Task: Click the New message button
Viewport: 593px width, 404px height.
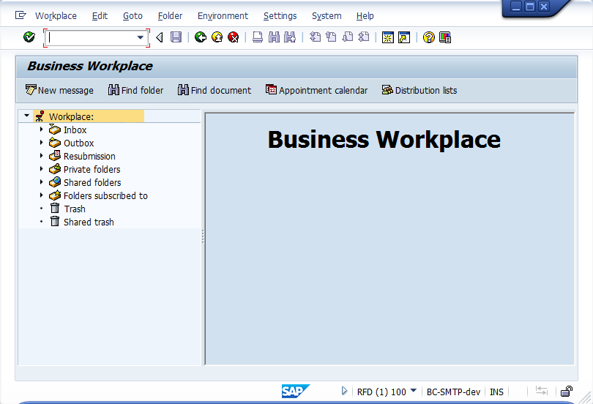Action: (59, 90)
